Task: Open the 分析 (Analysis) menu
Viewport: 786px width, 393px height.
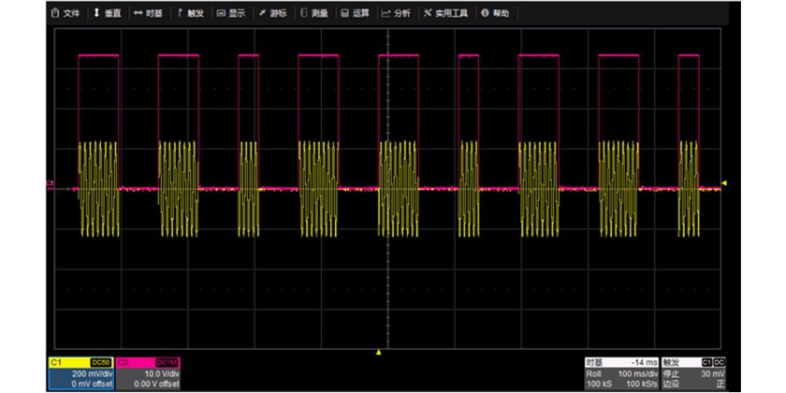Action: pos(397,14)
